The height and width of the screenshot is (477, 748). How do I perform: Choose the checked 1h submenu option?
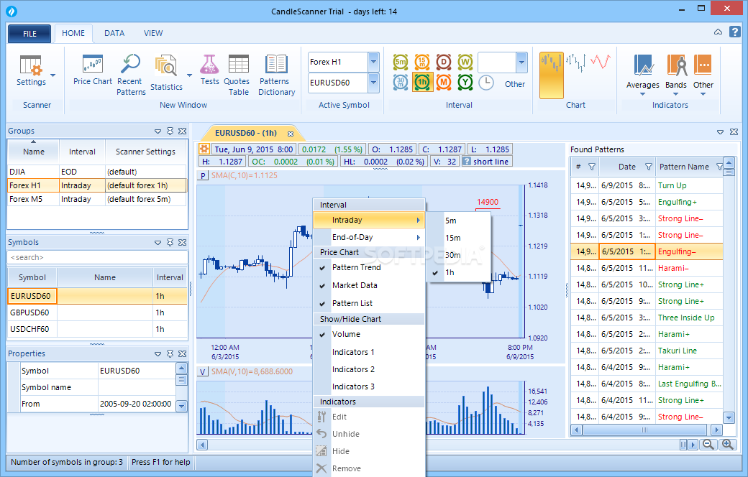pos(458,272)
